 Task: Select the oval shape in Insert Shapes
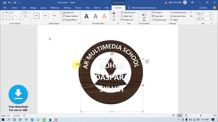point(6,16)
